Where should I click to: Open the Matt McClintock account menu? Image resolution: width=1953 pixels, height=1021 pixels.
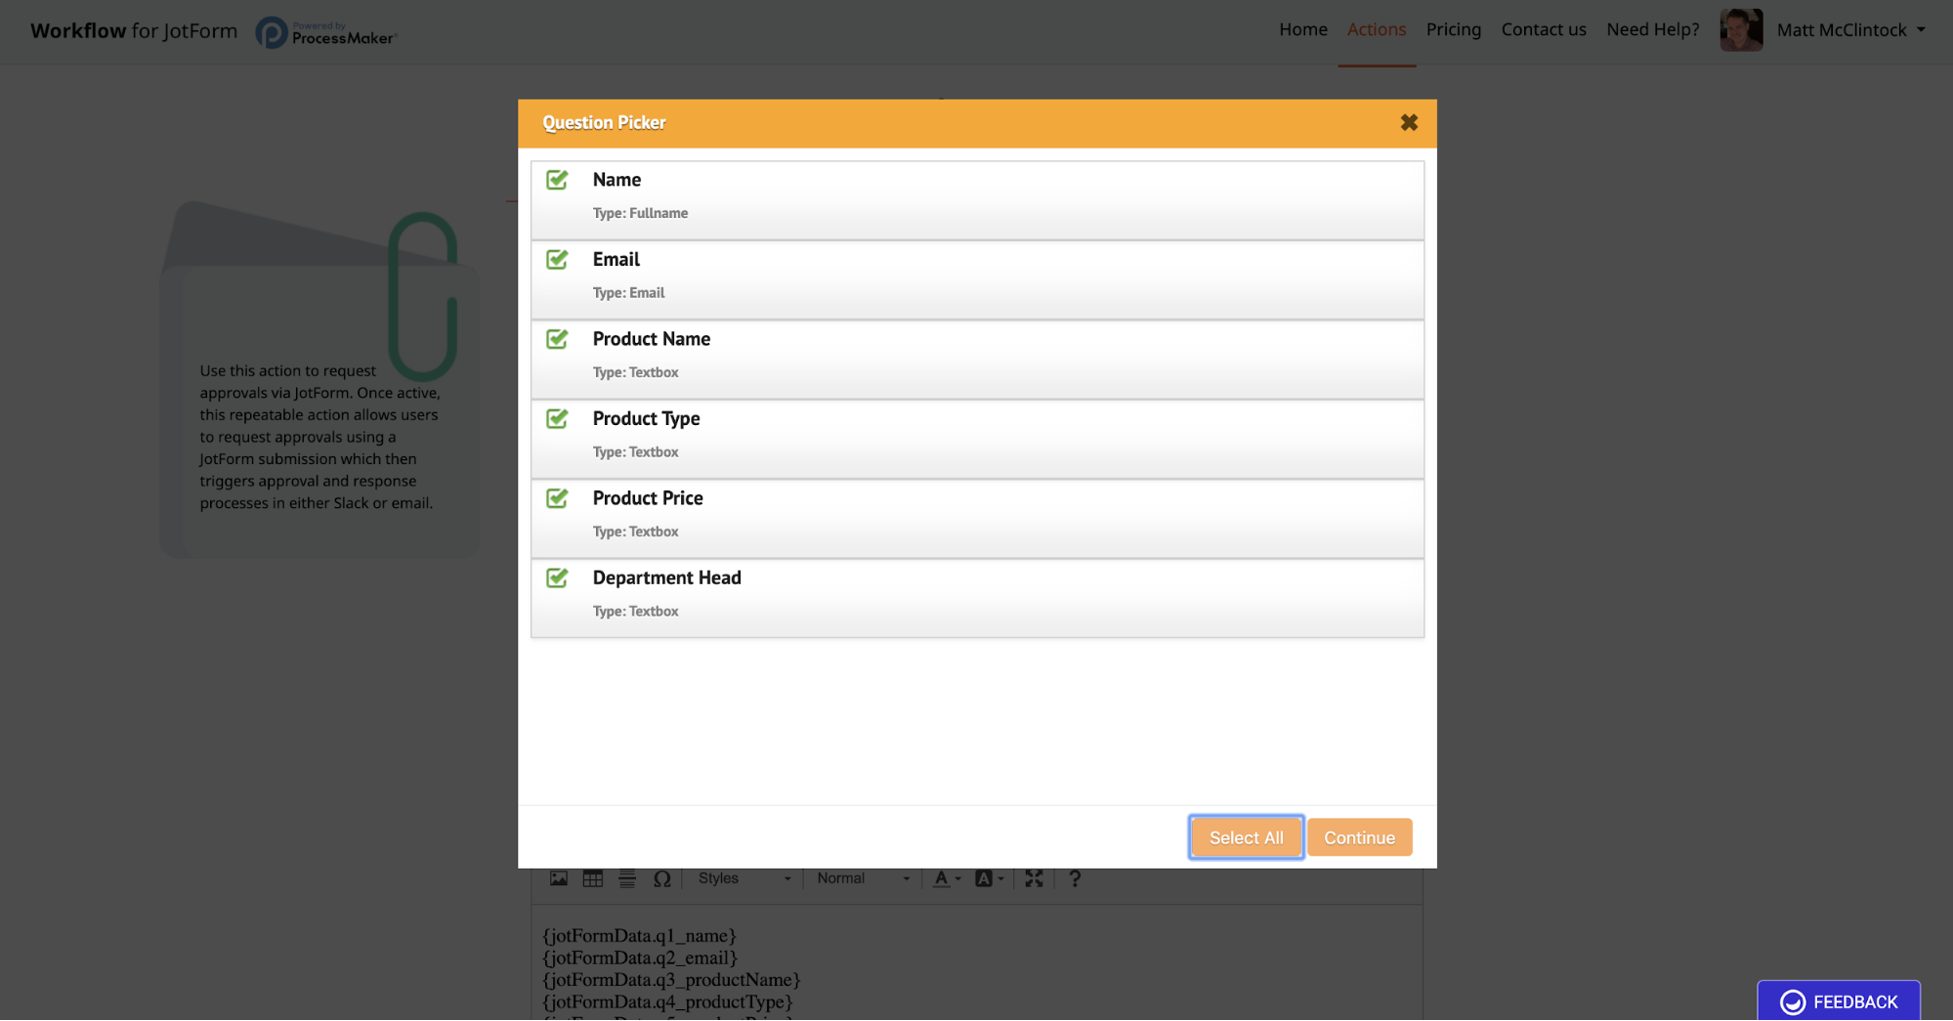click(x=1851, y=30)
